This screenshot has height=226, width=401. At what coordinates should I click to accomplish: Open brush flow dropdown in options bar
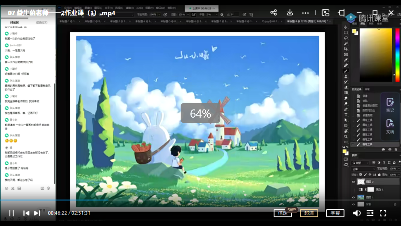pos(188,15)
